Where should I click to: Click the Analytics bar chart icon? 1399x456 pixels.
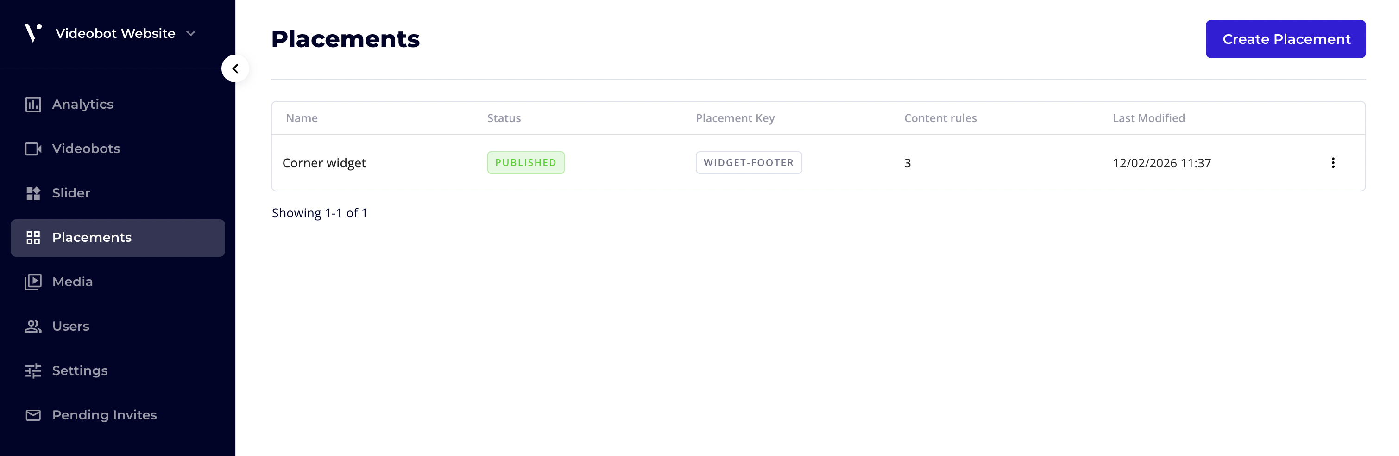click(x=33, y=104)
